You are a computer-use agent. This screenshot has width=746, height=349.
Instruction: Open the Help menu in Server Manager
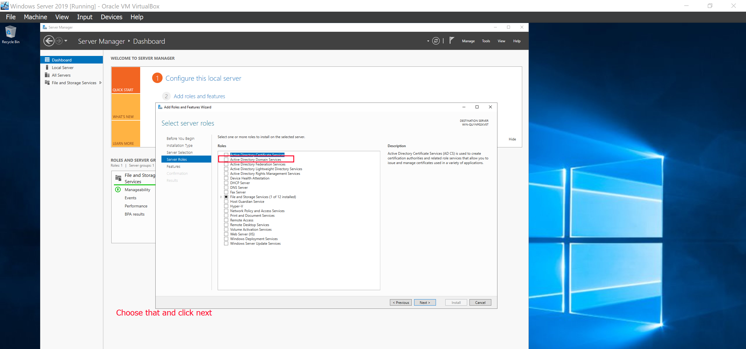tap(517, 41)
